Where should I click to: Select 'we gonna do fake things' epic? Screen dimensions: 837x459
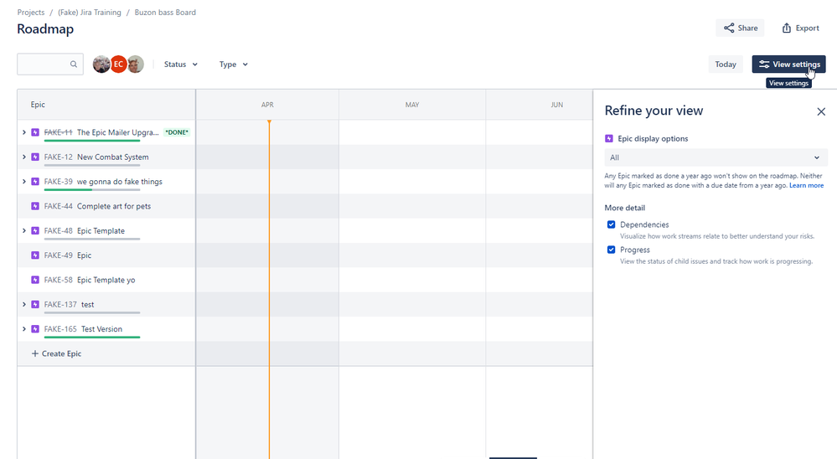pos(120,182)
